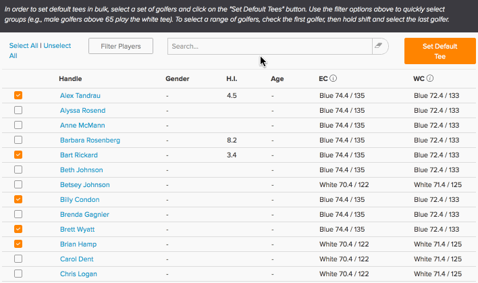Uncheck the Bart Rickard checkbox
478x283 pixels.
(x=18, y=155)
